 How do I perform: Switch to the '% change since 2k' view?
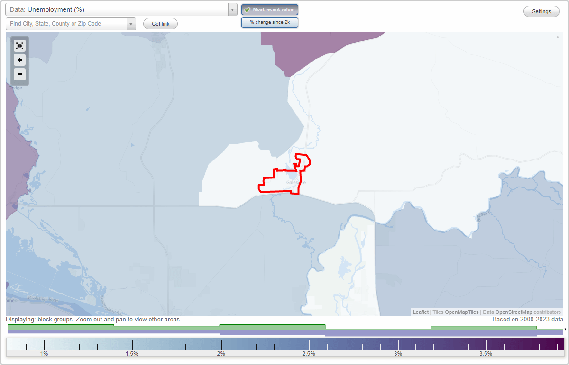(269, 22)
